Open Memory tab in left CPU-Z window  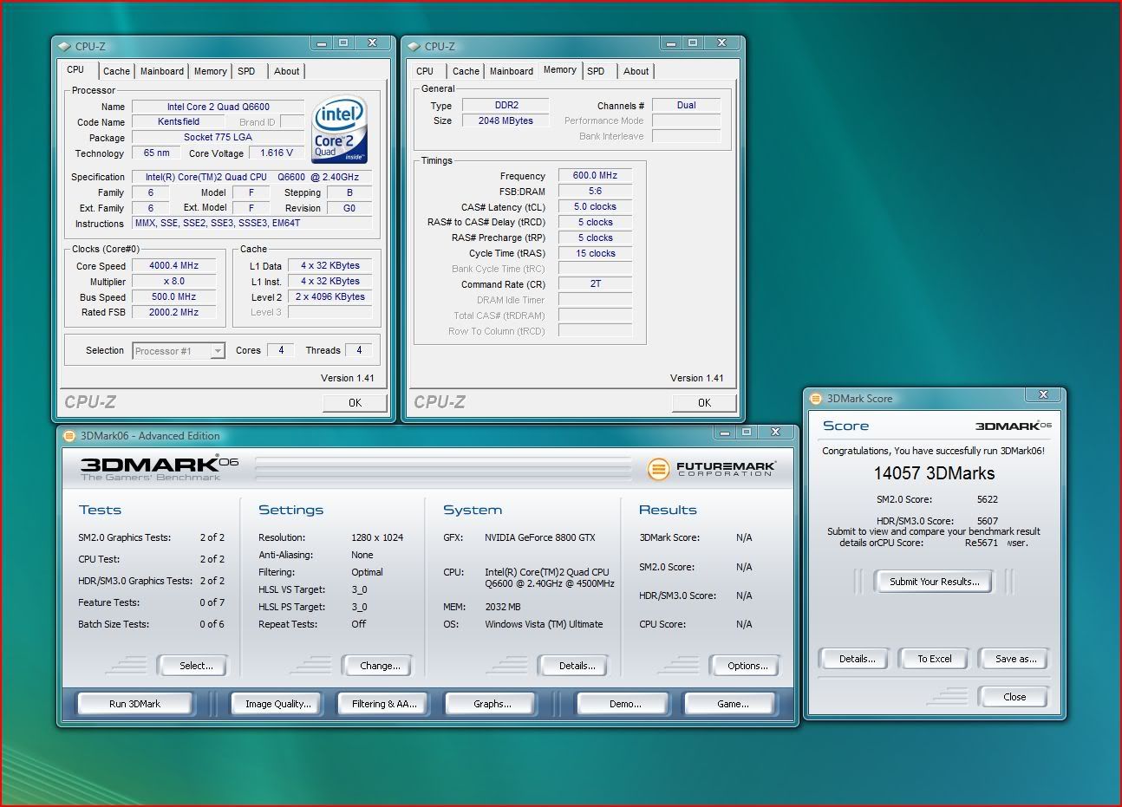[x=210, y=72]
